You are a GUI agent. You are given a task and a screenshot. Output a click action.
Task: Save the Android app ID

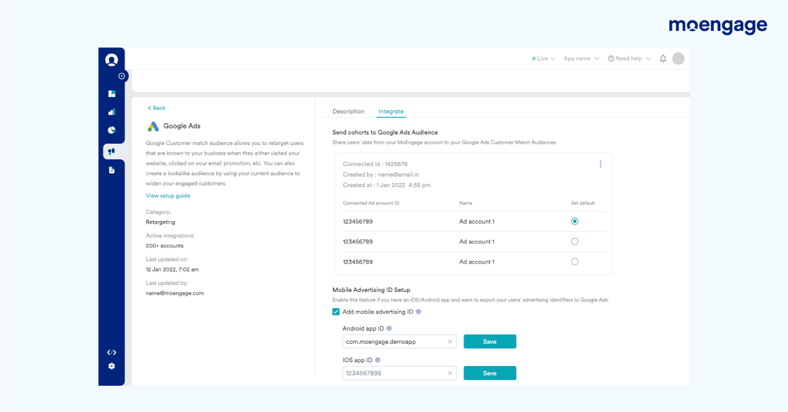(x=490, y=341)
